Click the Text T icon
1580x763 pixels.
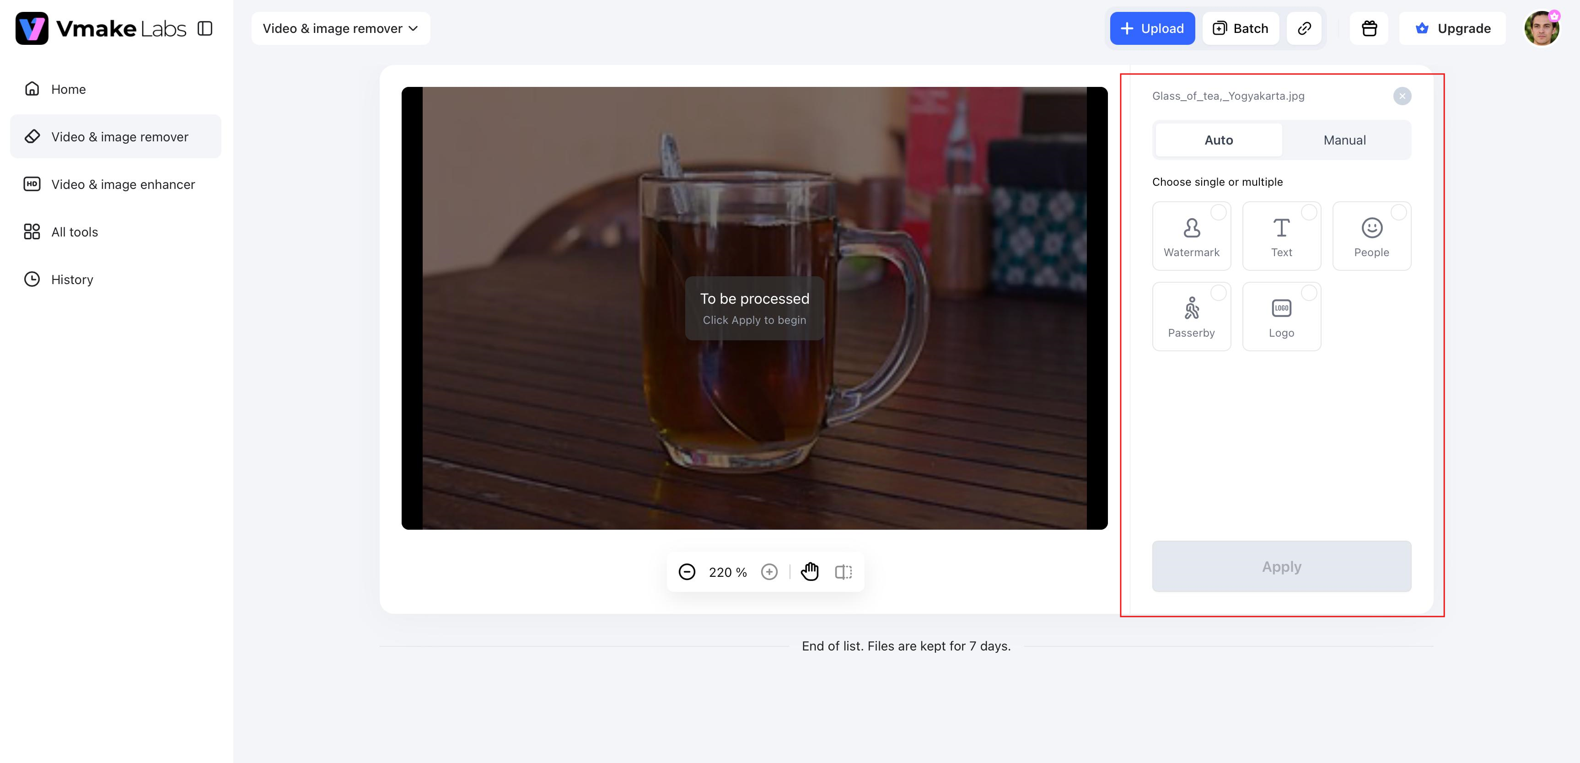pos(1281,227)
